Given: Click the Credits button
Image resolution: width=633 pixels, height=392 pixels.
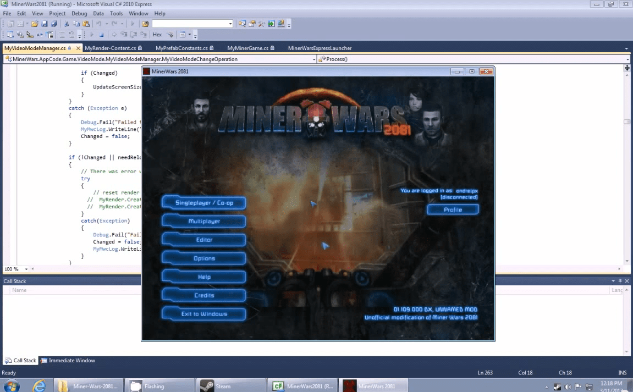Looking at the screenshot, I should 204,296.
